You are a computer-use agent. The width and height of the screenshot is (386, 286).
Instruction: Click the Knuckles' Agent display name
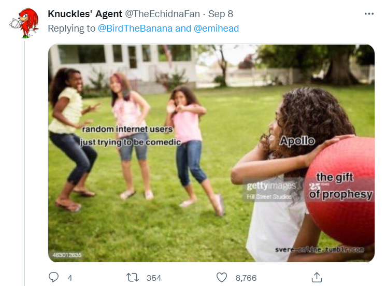point(85,14)
